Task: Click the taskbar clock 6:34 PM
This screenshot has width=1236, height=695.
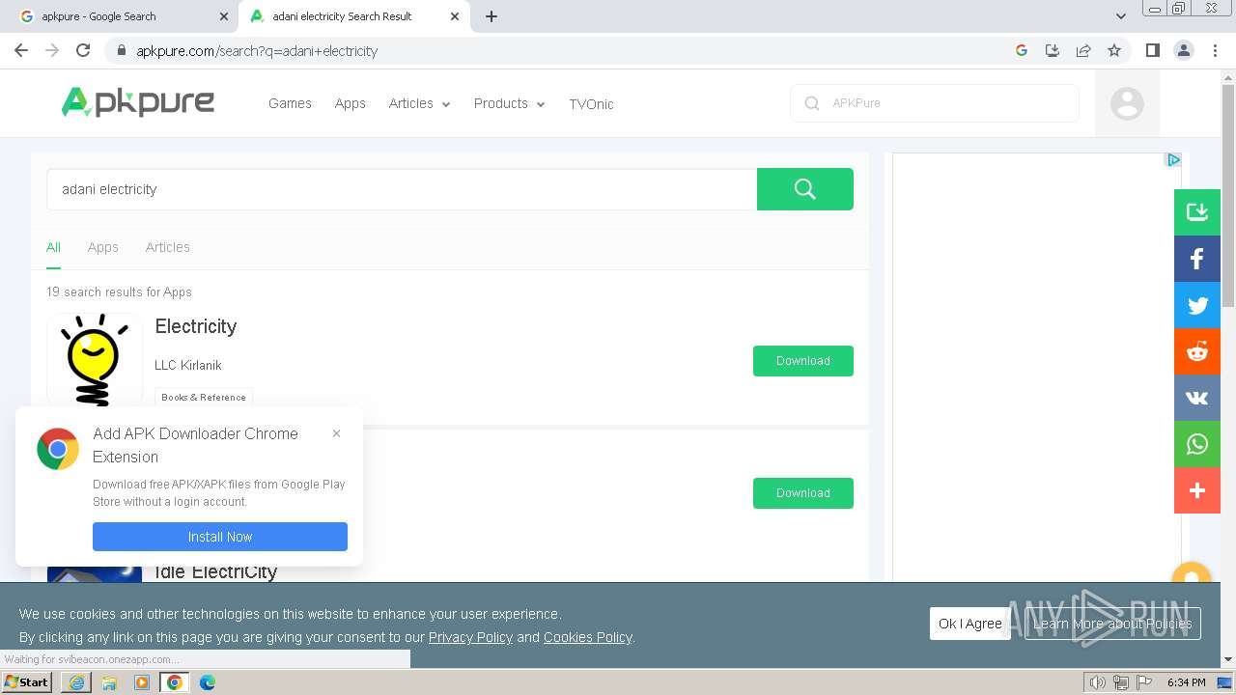Action: click(x=1186, y=682)
